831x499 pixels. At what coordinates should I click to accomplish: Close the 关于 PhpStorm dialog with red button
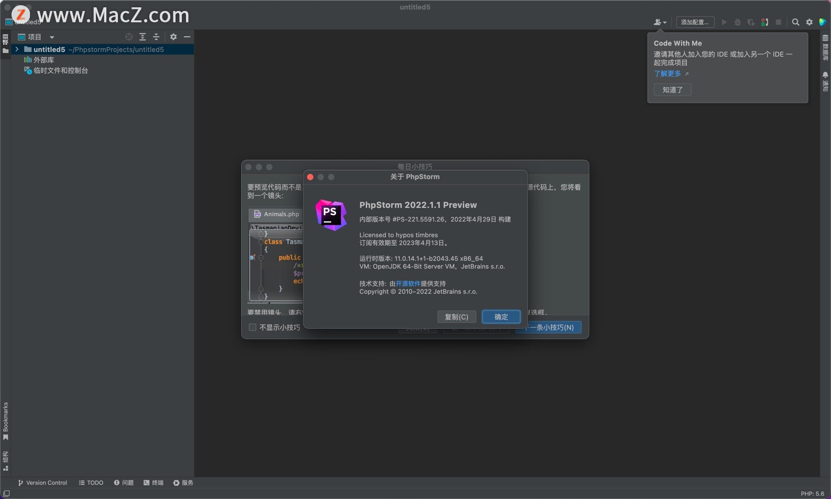[310, 177]
